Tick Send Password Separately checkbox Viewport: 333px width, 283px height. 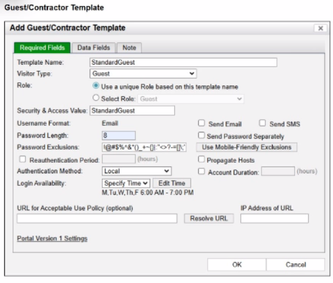click(201, 135)
